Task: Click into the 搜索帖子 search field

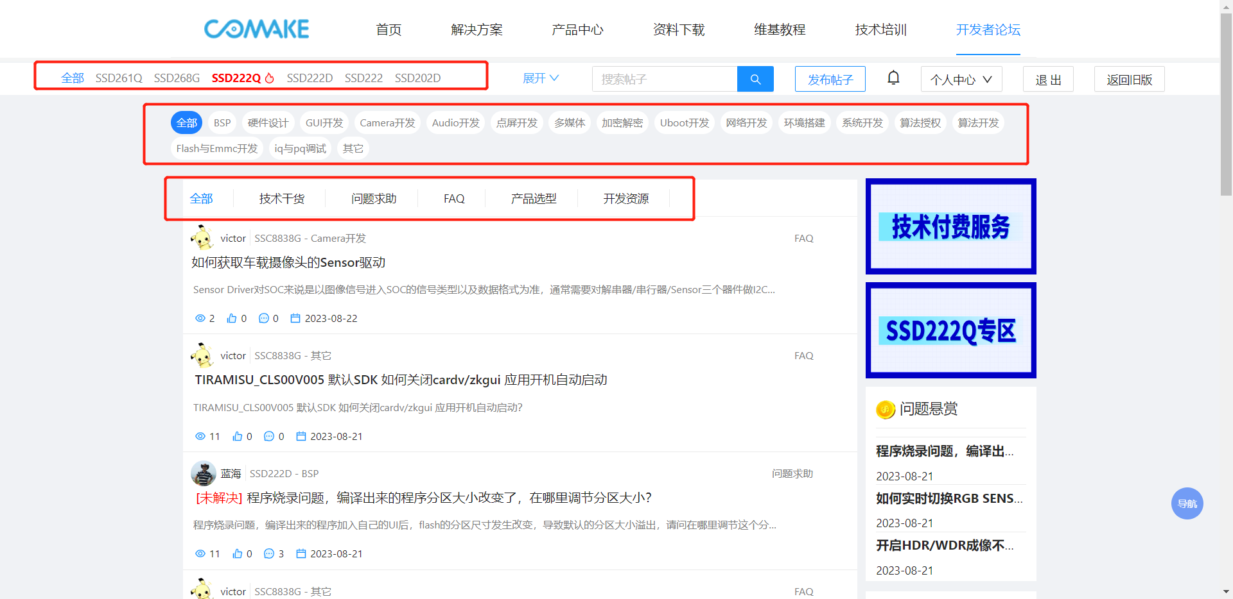Action: (665, 79)
